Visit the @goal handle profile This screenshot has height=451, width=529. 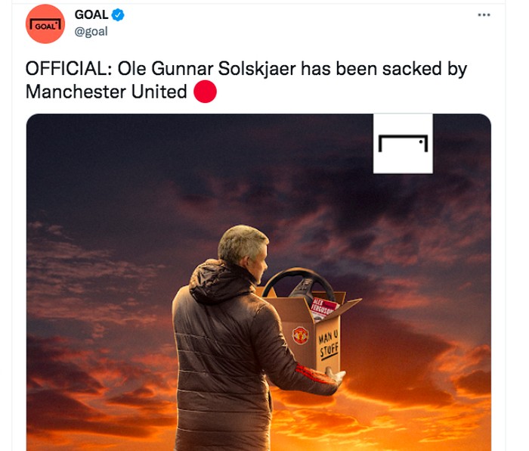91,32
